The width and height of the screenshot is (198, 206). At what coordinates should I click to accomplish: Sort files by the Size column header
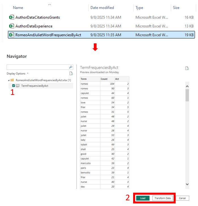(x=176, y=8)
